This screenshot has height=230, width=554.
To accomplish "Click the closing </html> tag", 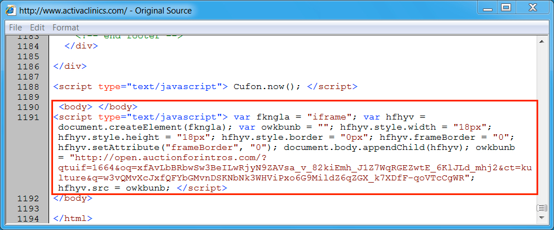I will 73,219.
